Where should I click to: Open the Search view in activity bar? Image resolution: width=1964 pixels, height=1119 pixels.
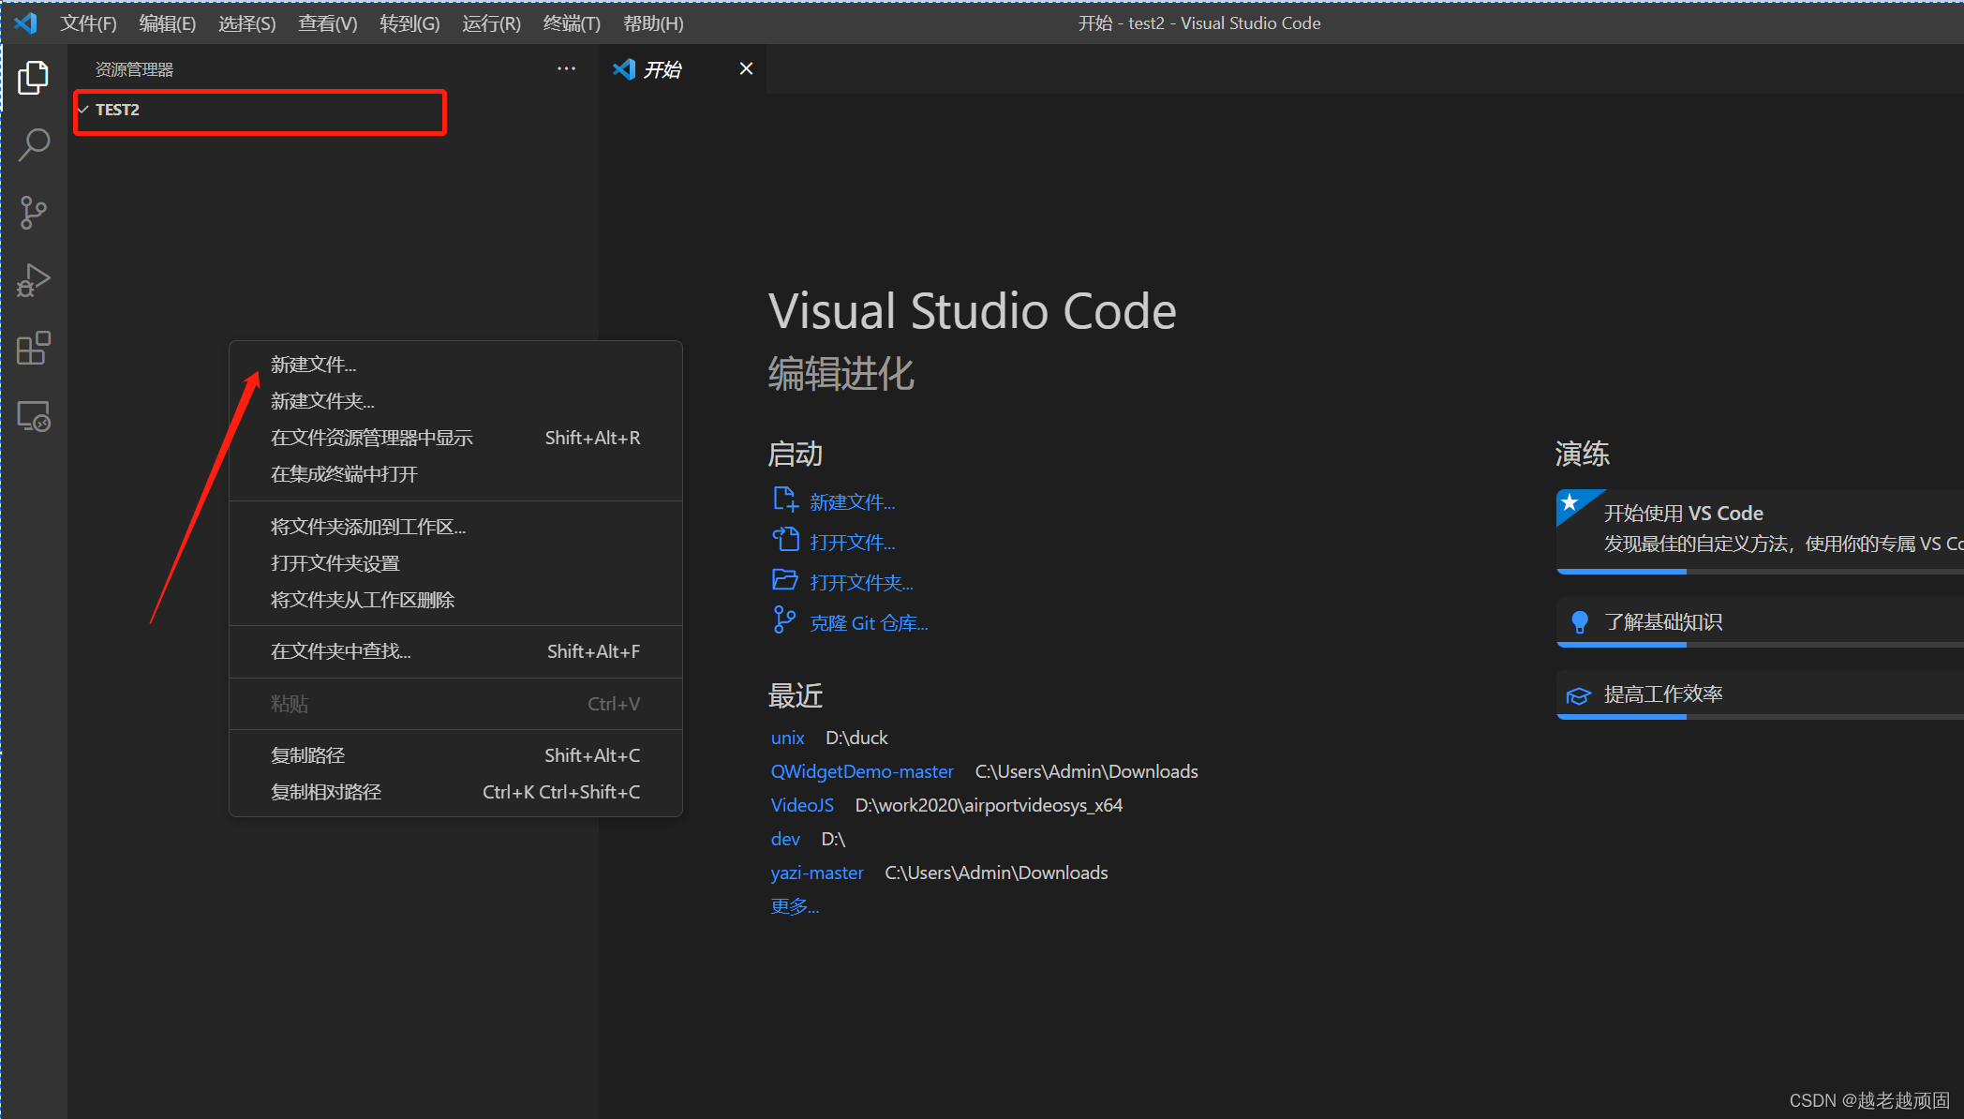(34, 145)
